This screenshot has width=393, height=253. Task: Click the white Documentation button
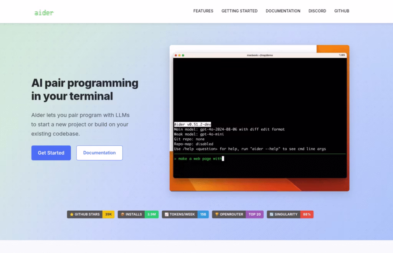coord(99,153)
